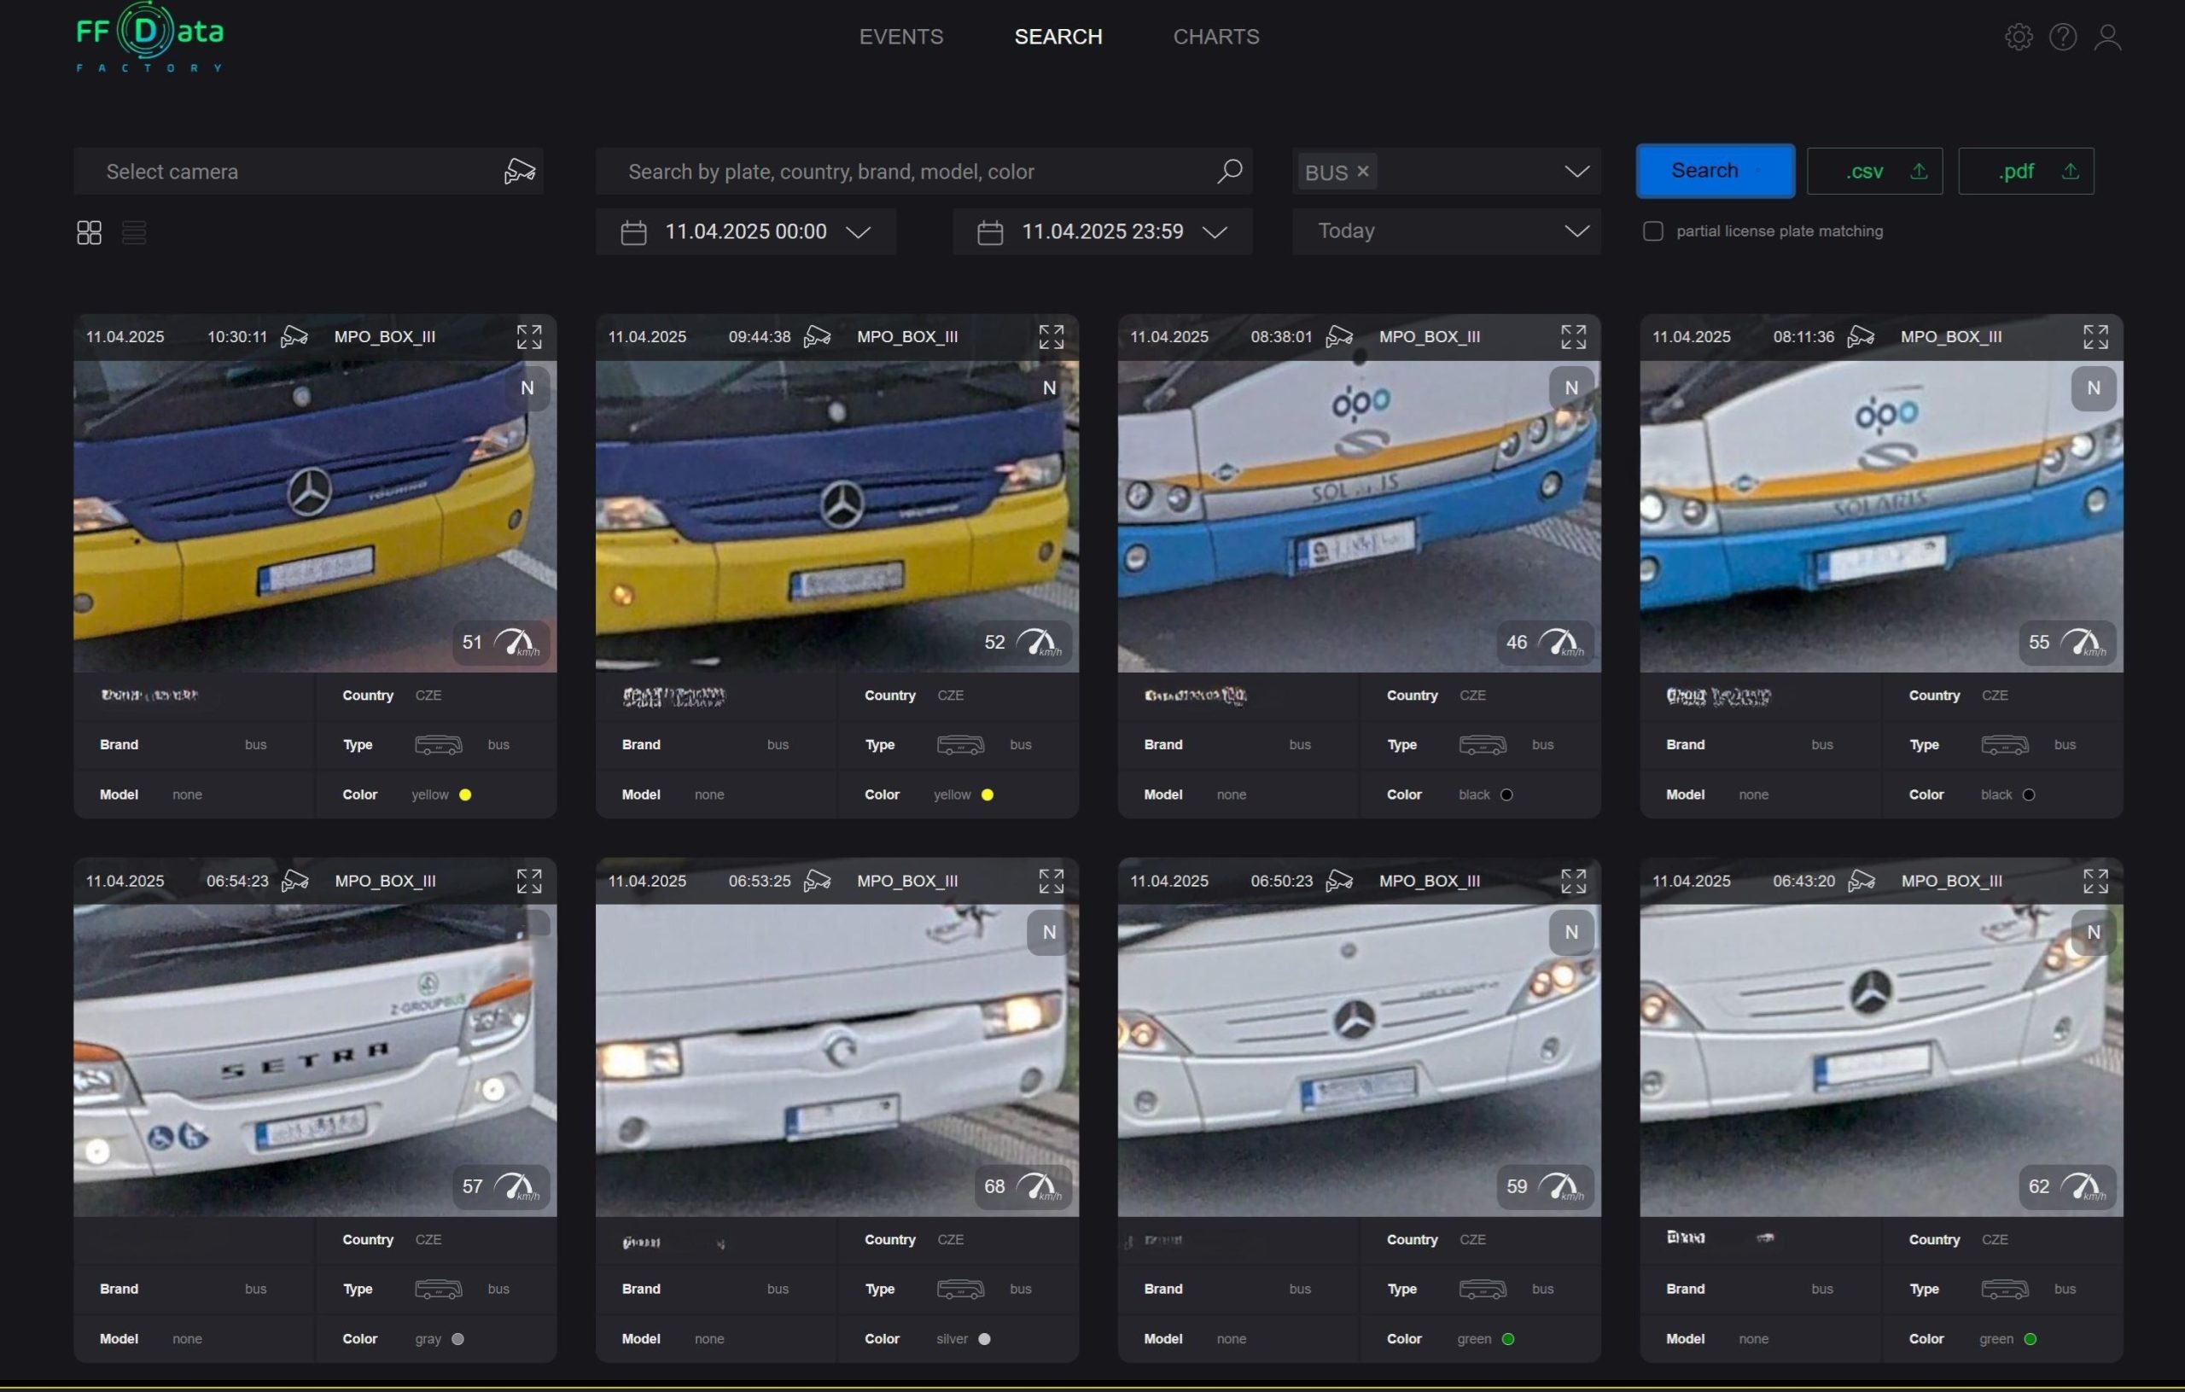Screen dimensions: 2185x1392
Task: Expand the 08:38:01 event card fullscreen
Action: point(1572,336)
